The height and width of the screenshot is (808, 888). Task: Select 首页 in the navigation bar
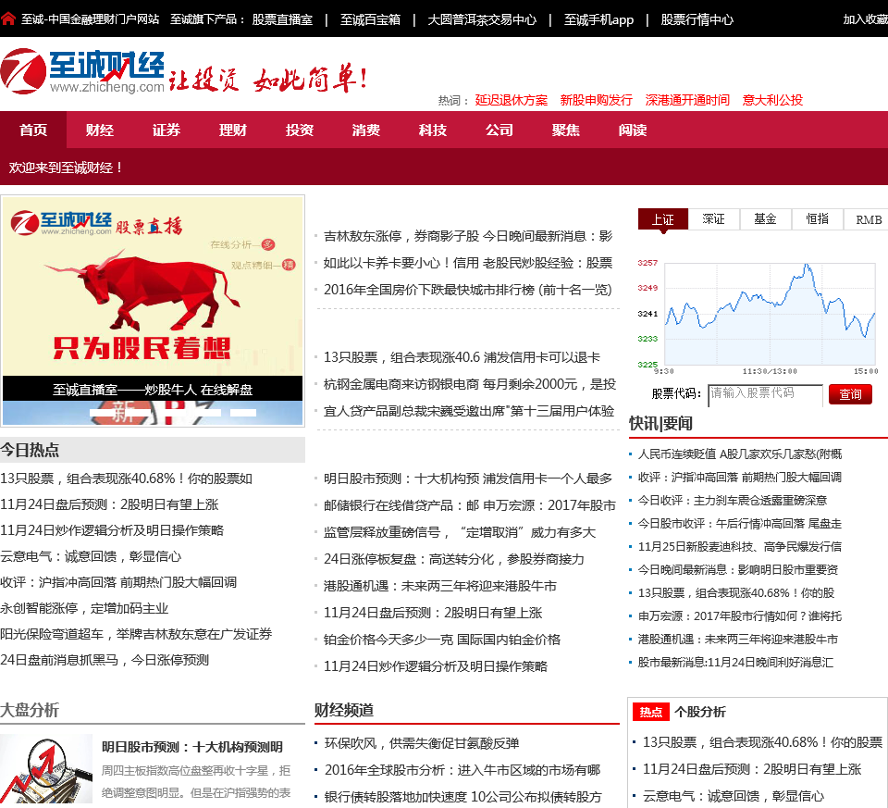pyautogui.click(x=33, y=130)
